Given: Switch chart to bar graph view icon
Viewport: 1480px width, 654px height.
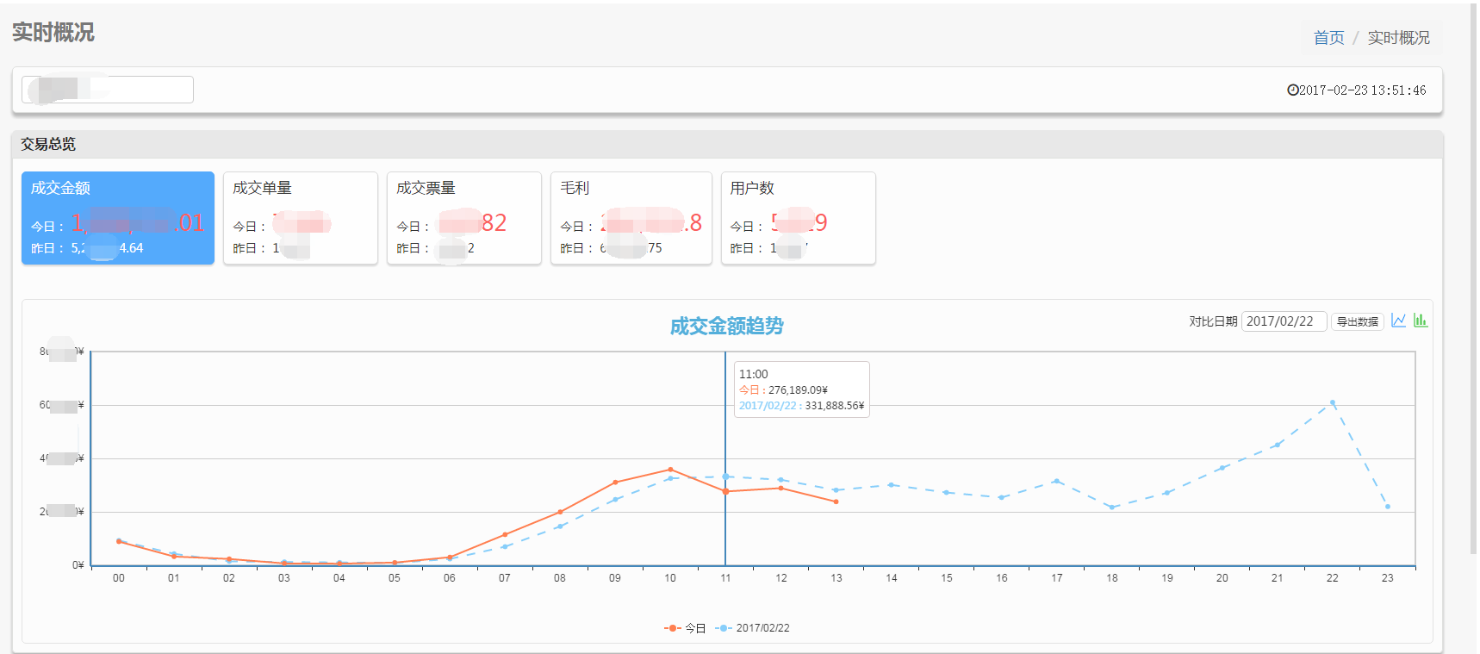Looking at the screenshot, I should coord(1421,321).
